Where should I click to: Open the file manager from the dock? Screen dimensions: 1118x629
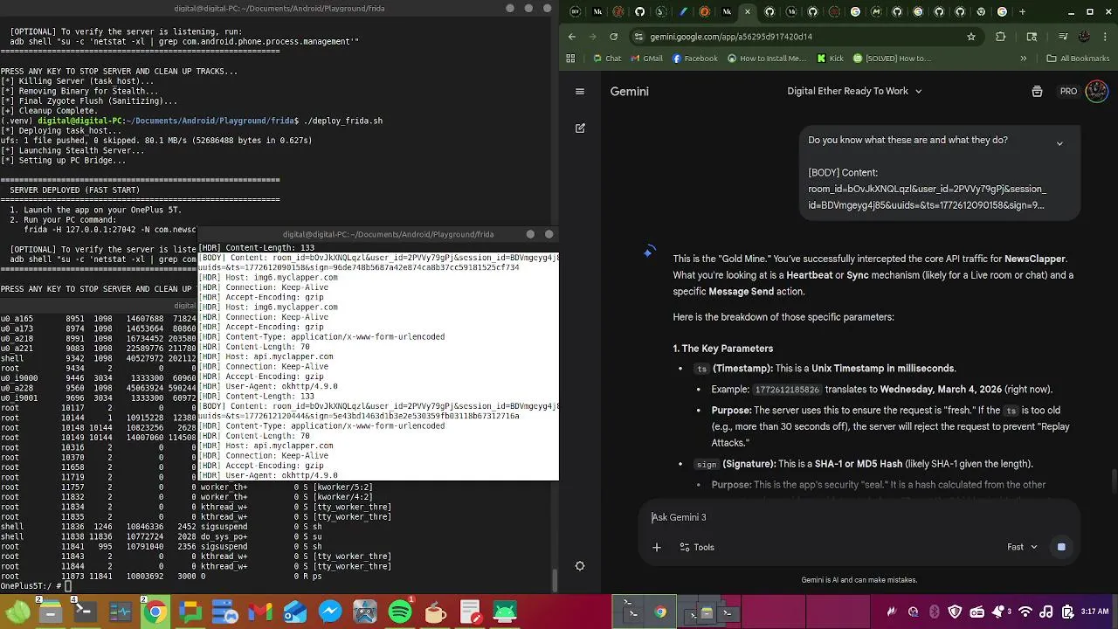tap(51, 612)
